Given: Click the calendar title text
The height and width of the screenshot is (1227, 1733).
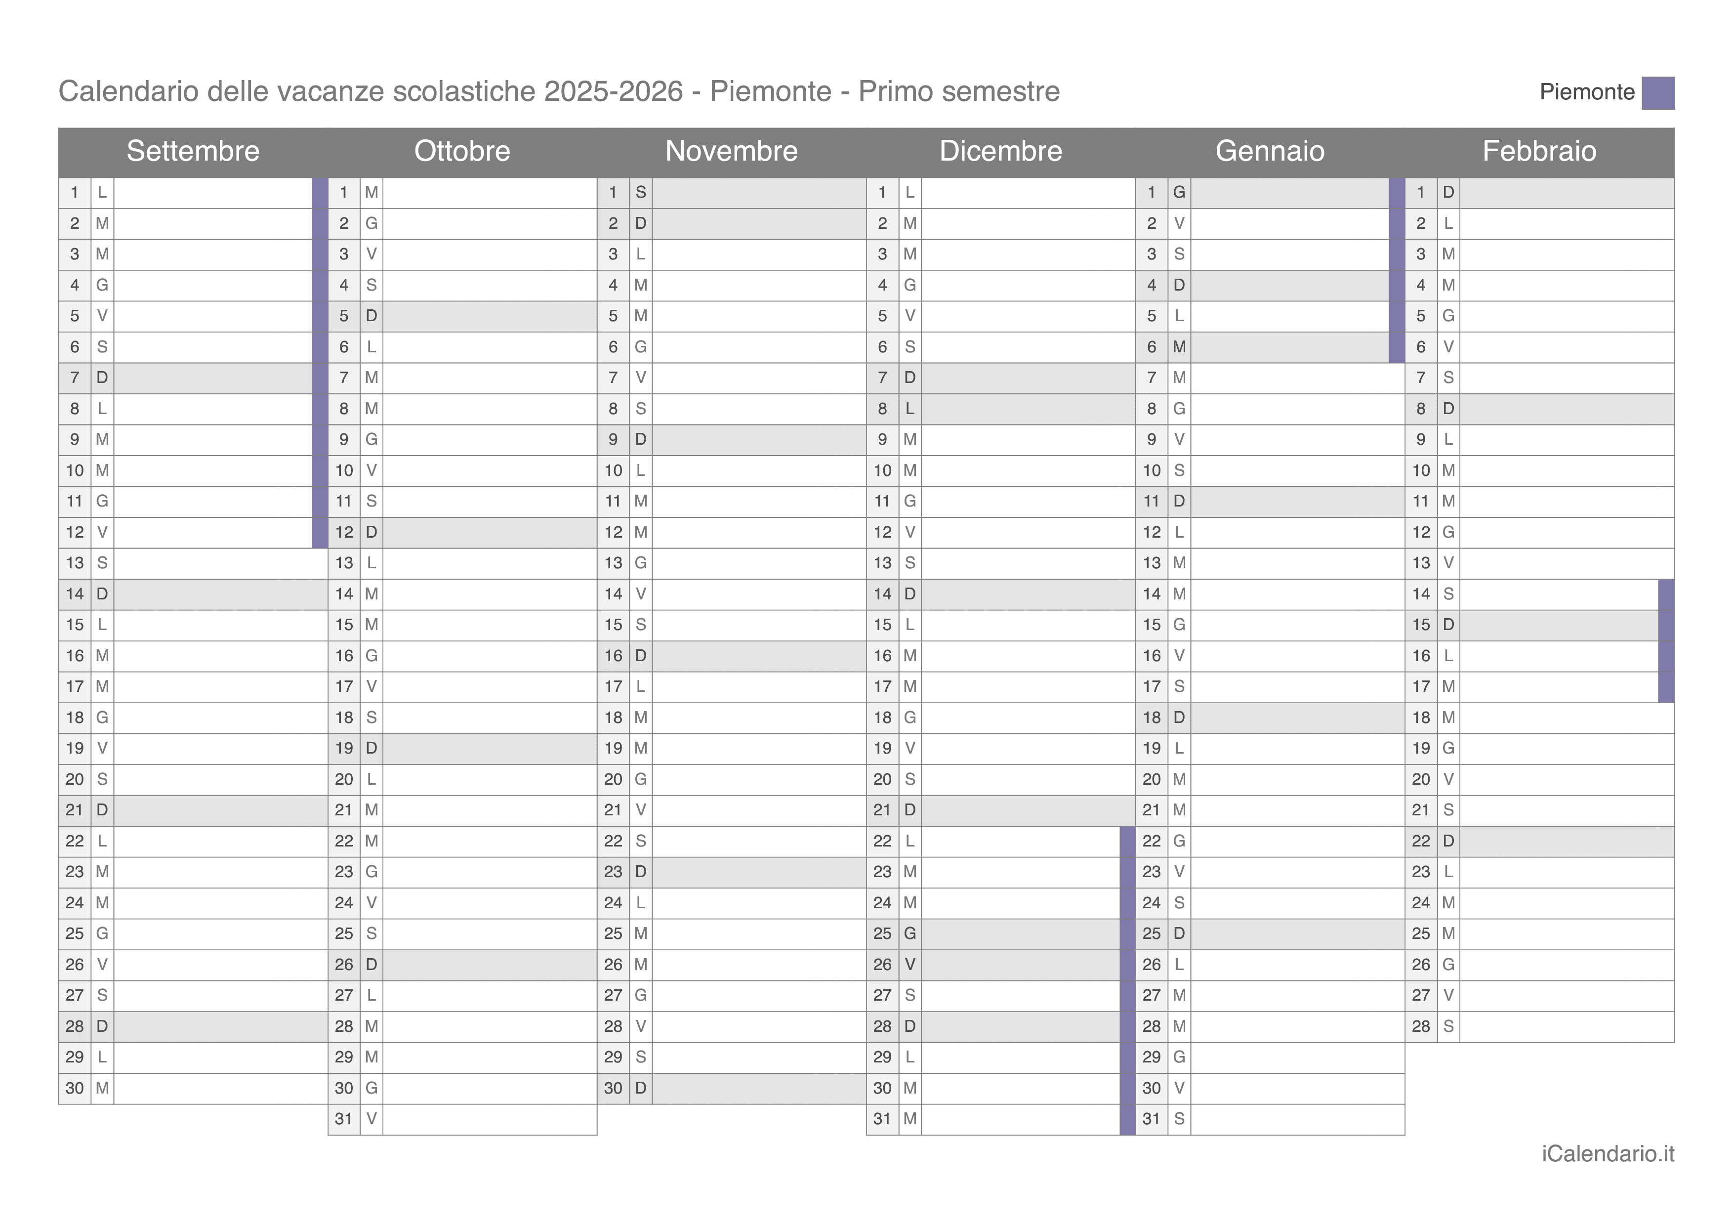Looking at the screenshot, I should pos(559,91).
